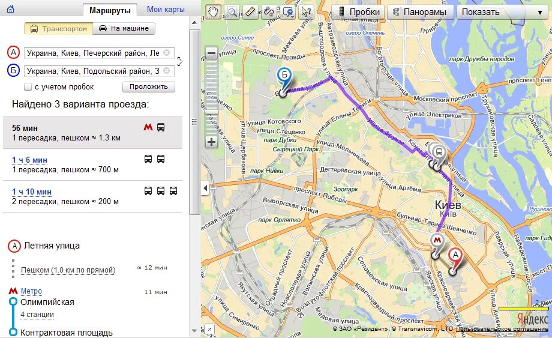Select the hand pan tool
The width and height of the screenshot is (552, 338).
[213, 12]
